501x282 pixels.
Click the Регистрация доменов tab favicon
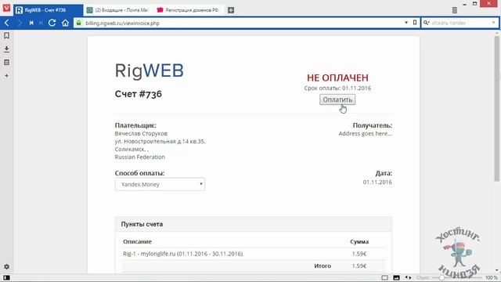(160, 10)
